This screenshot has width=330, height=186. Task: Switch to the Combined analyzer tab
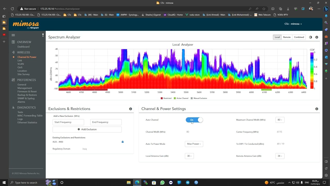[299, 37]
